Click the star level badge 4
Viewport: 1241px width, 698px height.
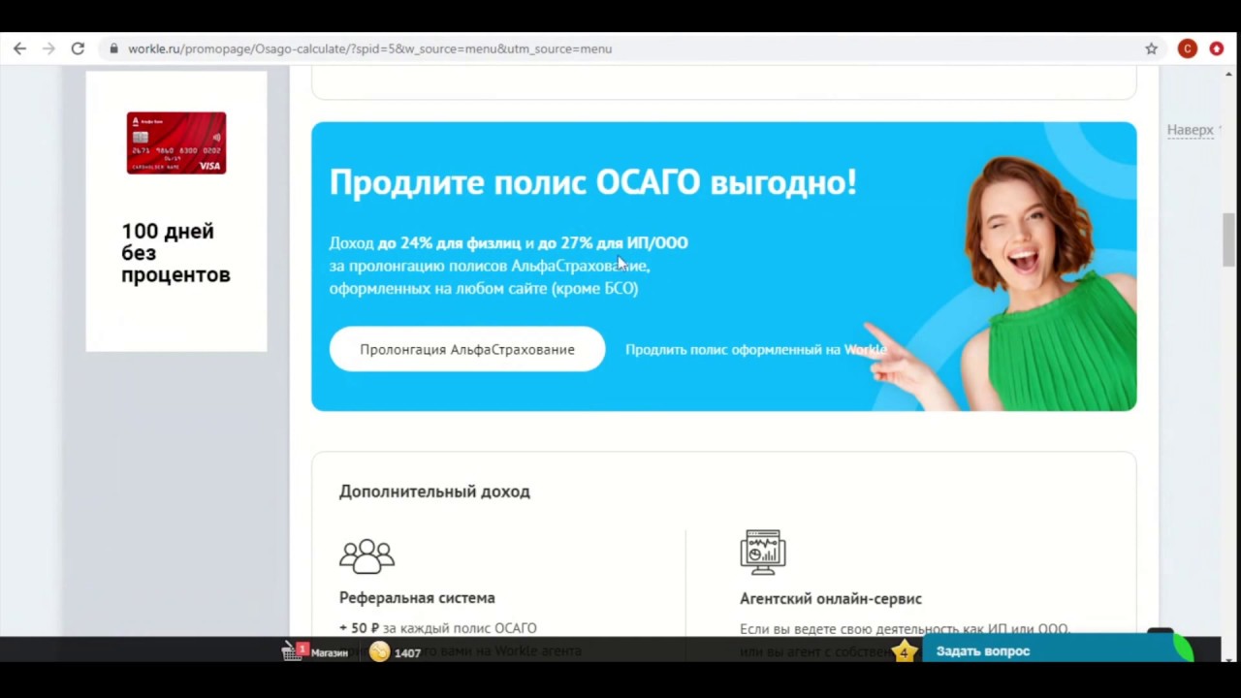coord(904,651)
